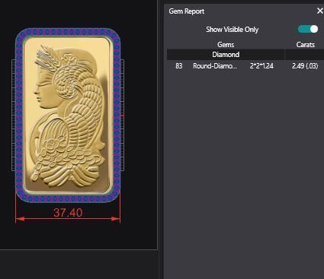Viewport: 324px width, 279px height.
Task: Click the Show Visible Only label
Action: [233, 30]
